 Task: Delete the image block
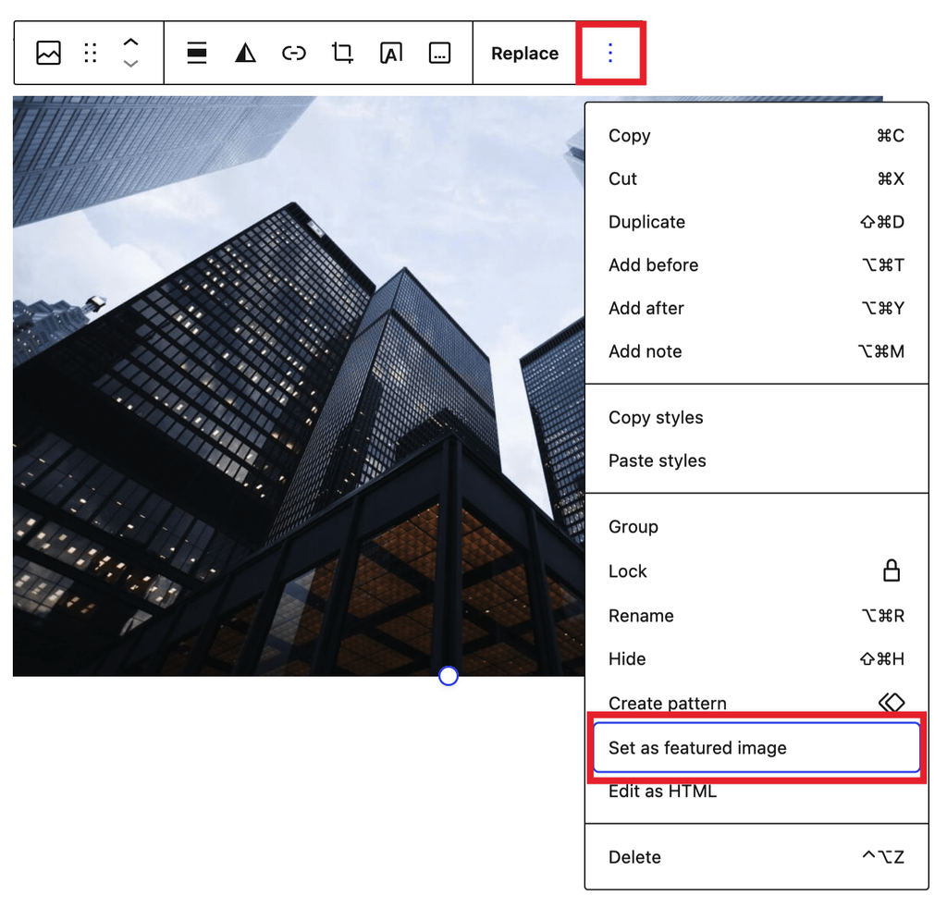tap(756, 857)
